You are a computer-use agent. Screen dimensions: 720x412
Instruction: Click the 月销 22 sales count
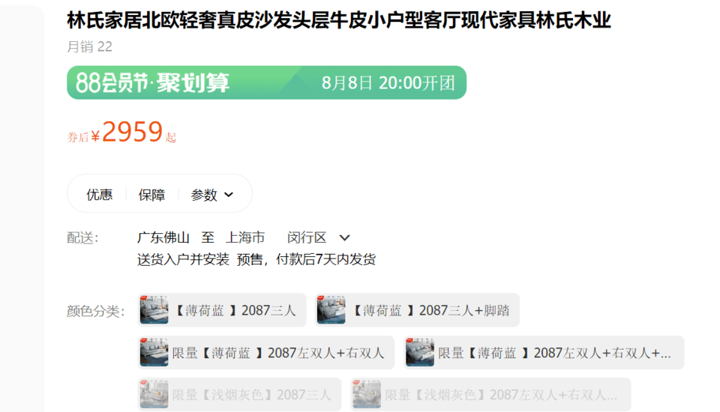pos(89,46)
